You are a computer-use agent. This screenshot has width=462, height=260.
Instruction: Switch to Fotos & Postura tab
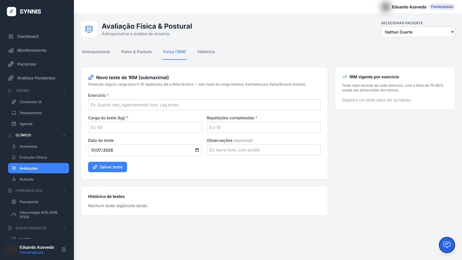click(137, 52)
